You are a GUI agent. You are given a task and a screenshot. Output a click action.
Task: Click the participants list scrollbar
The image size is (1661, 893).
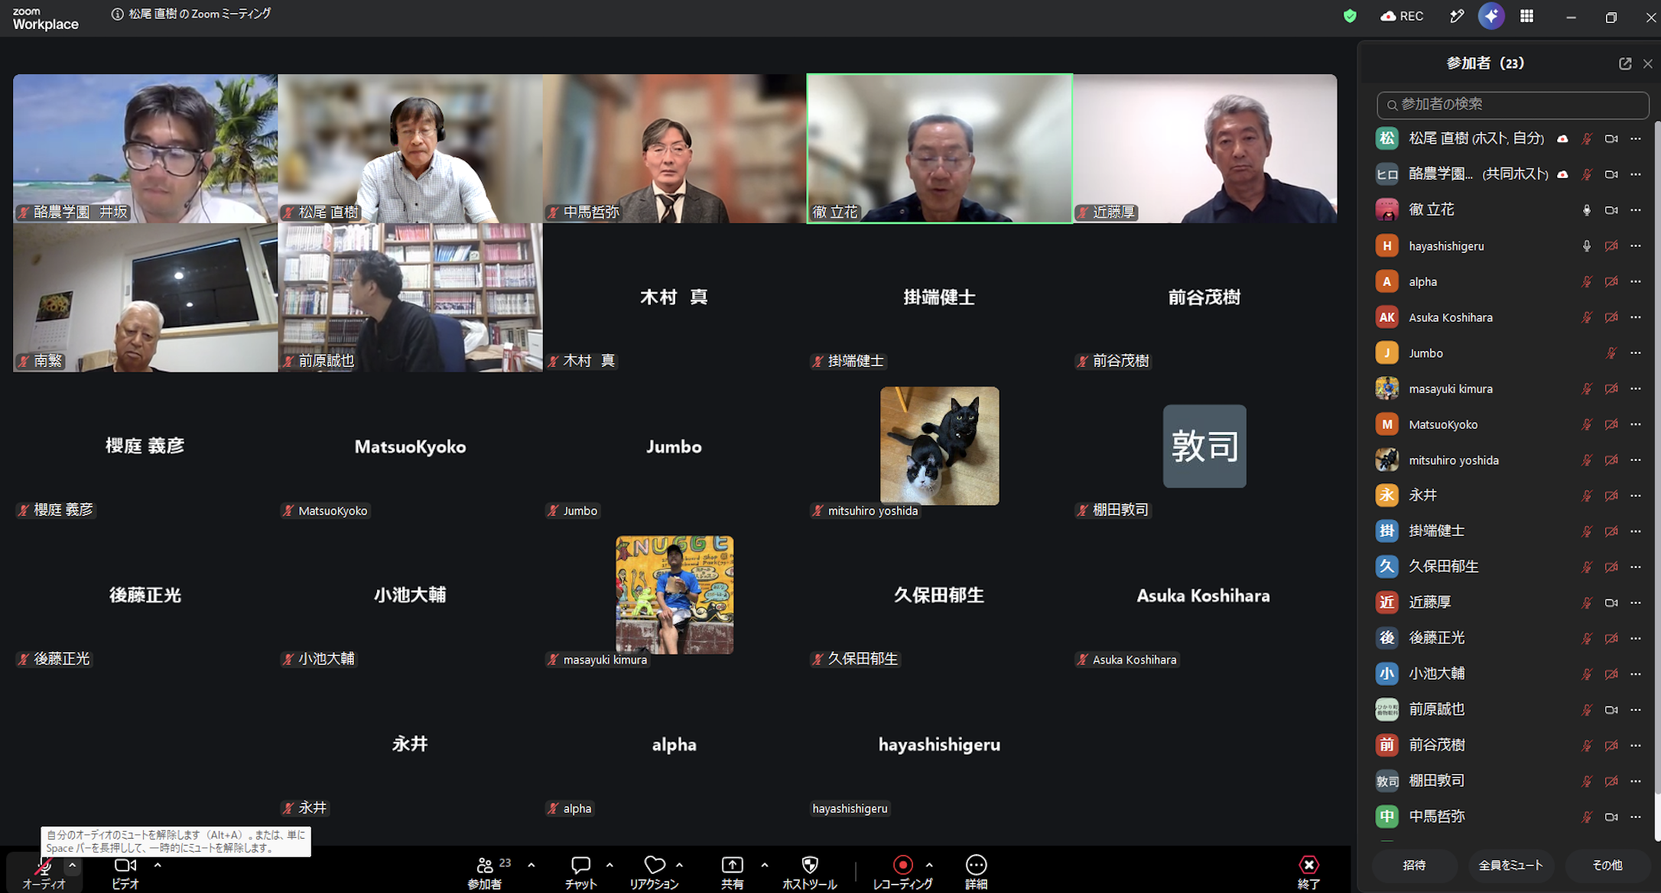click(1656, 457)
